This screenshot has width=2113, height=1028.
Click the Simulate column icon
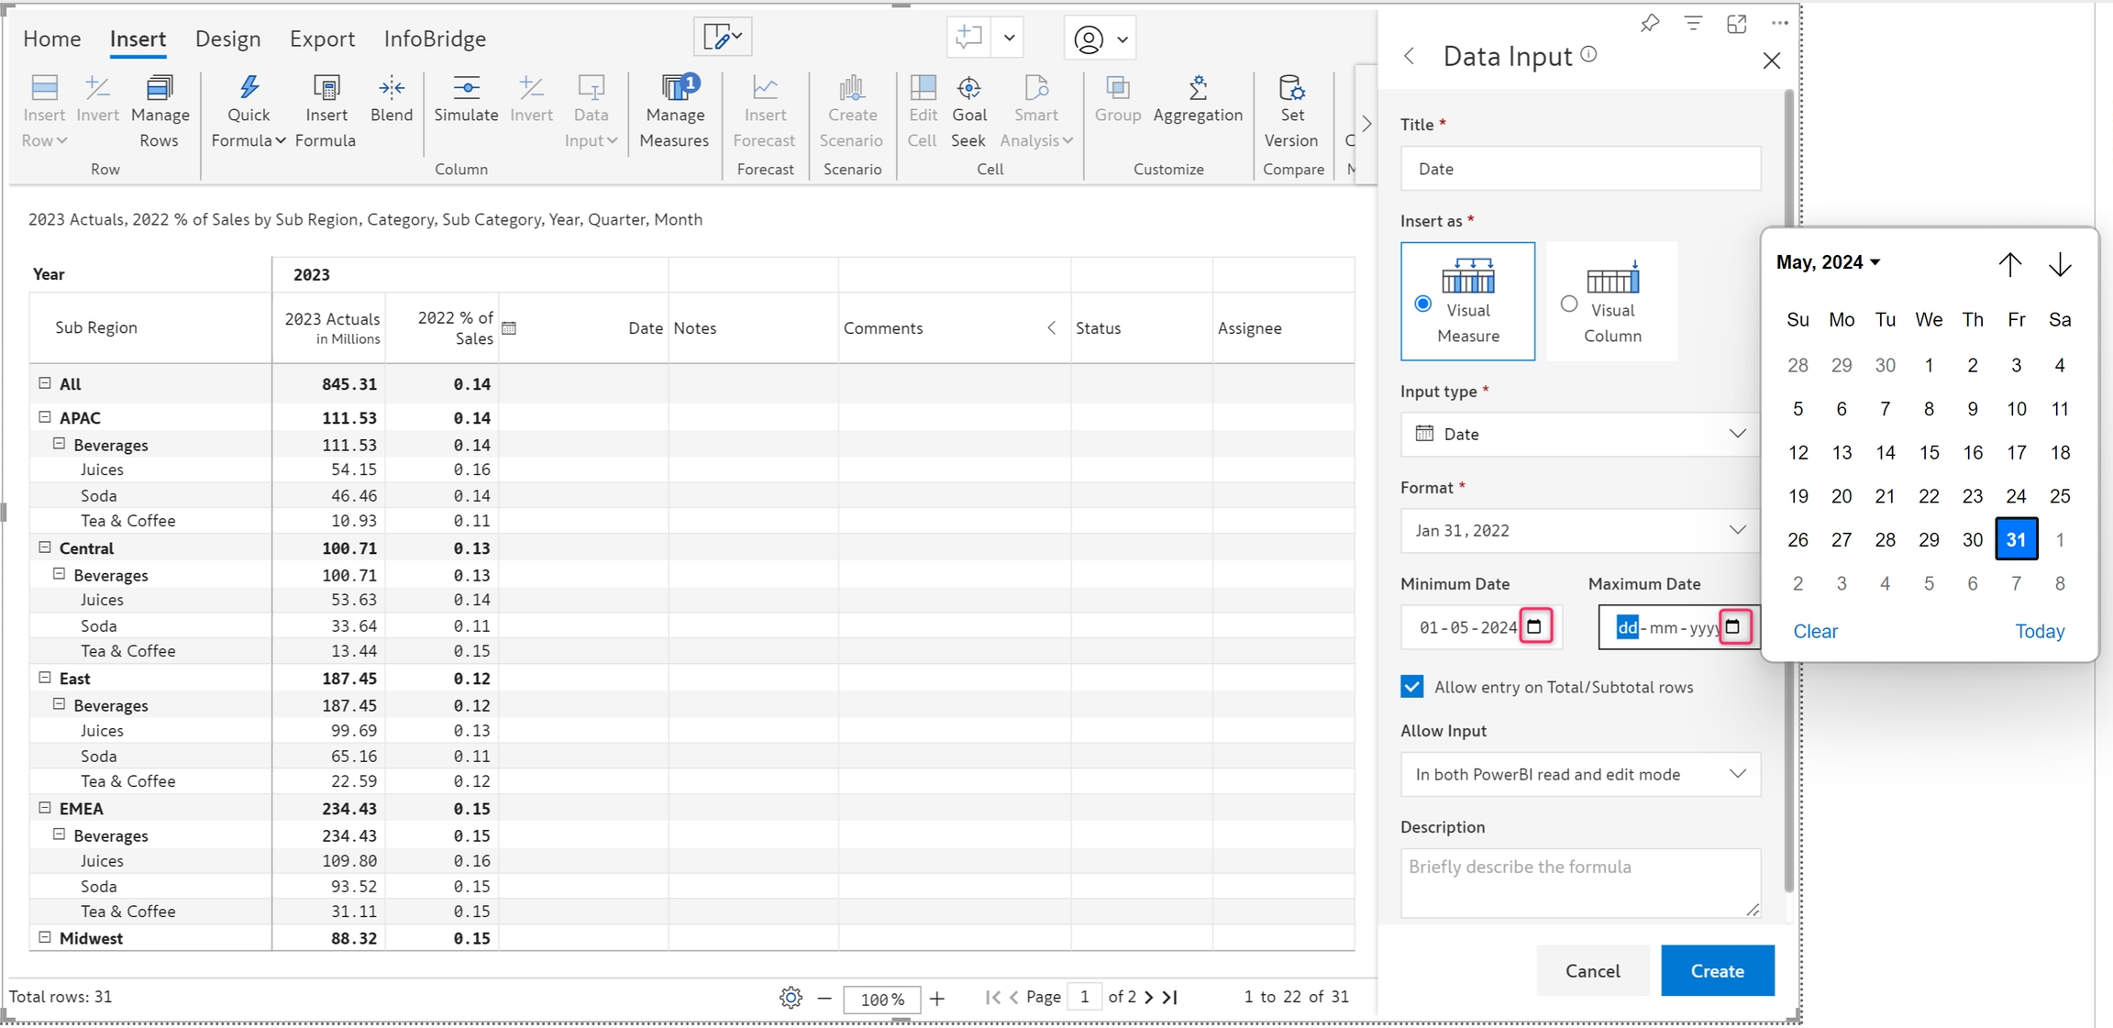(466, 88)
